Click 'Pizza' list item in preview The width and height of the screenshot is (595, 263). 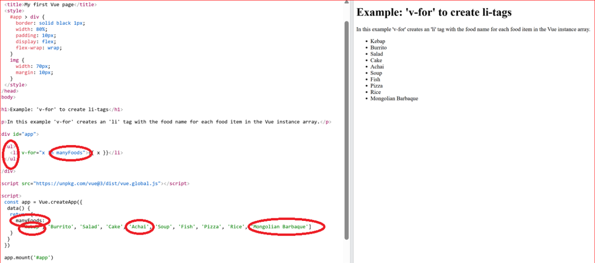tap(377, 86)
